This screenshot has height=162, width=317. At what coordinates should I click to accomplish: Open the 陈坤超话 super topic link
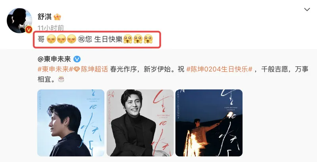94,70
